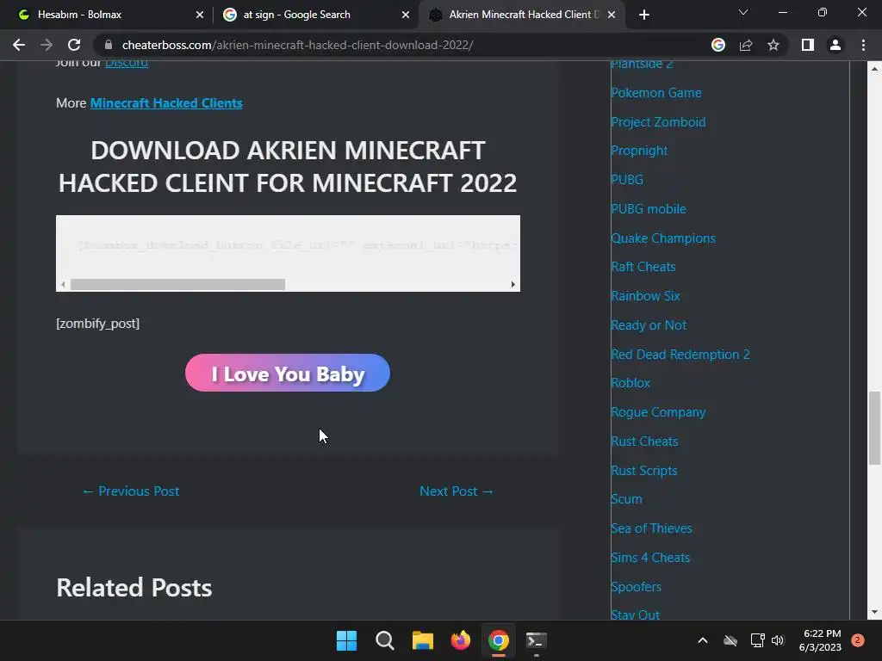Open the Chrome three-dot menu
Viewport: 882px width, 661px height.
pos(863,45)
